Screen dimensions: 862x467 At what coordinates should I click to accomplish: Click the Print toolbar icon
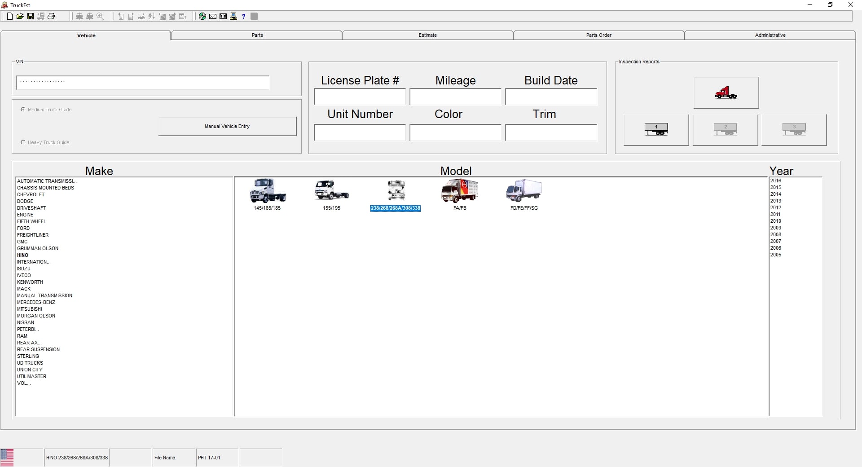coord(51,17)
